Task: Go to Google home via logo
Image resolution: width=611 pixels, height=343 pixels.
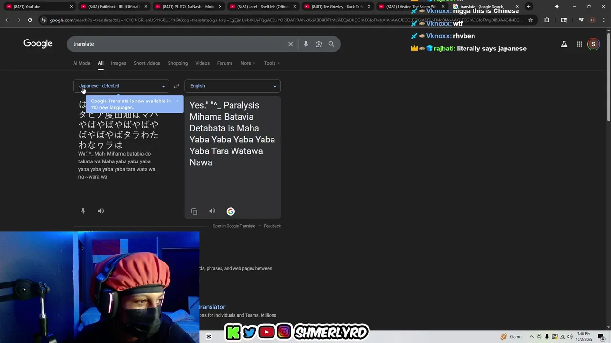Action: 38,44
